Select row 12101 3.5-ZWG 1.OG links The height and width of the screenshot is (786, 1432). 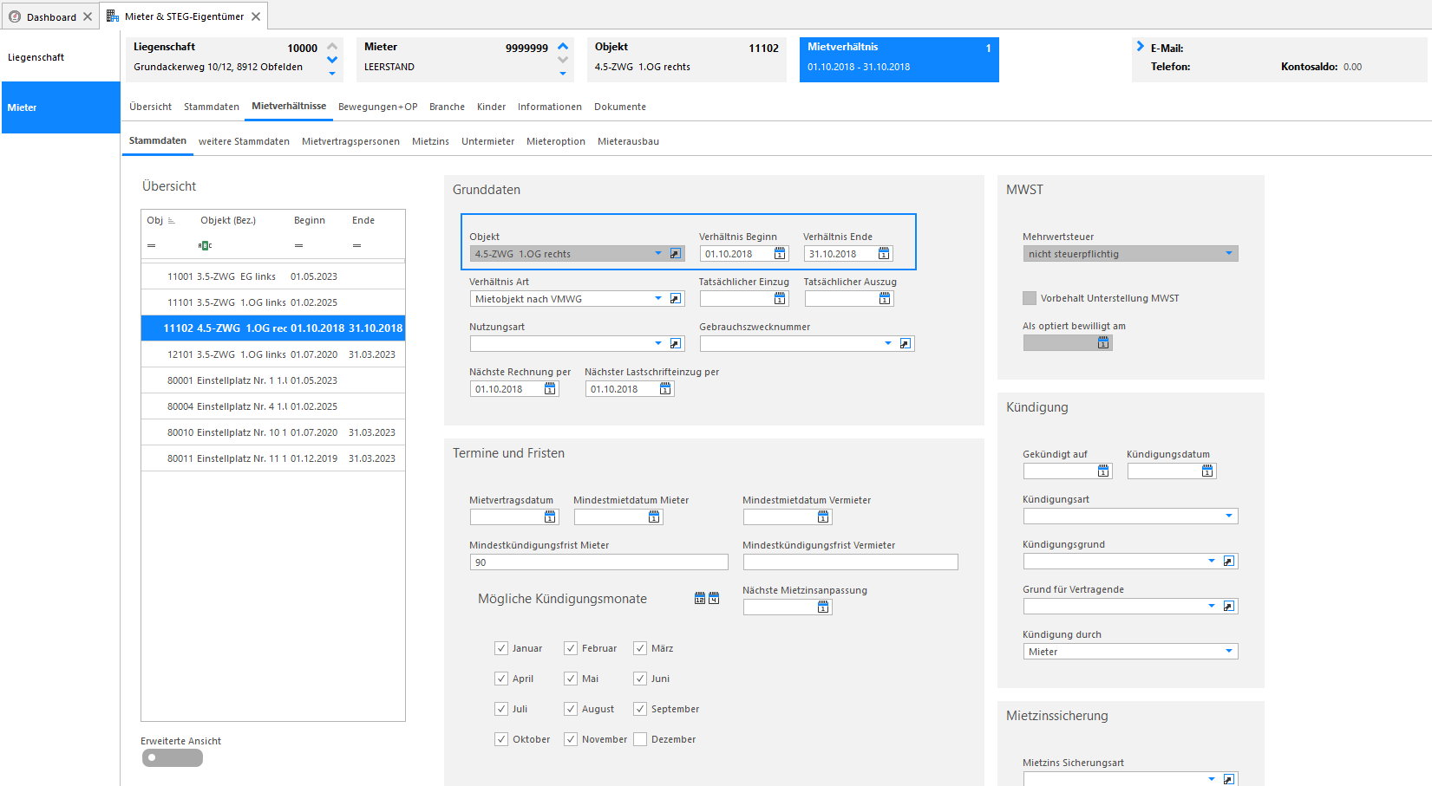[x=273, y=354]
